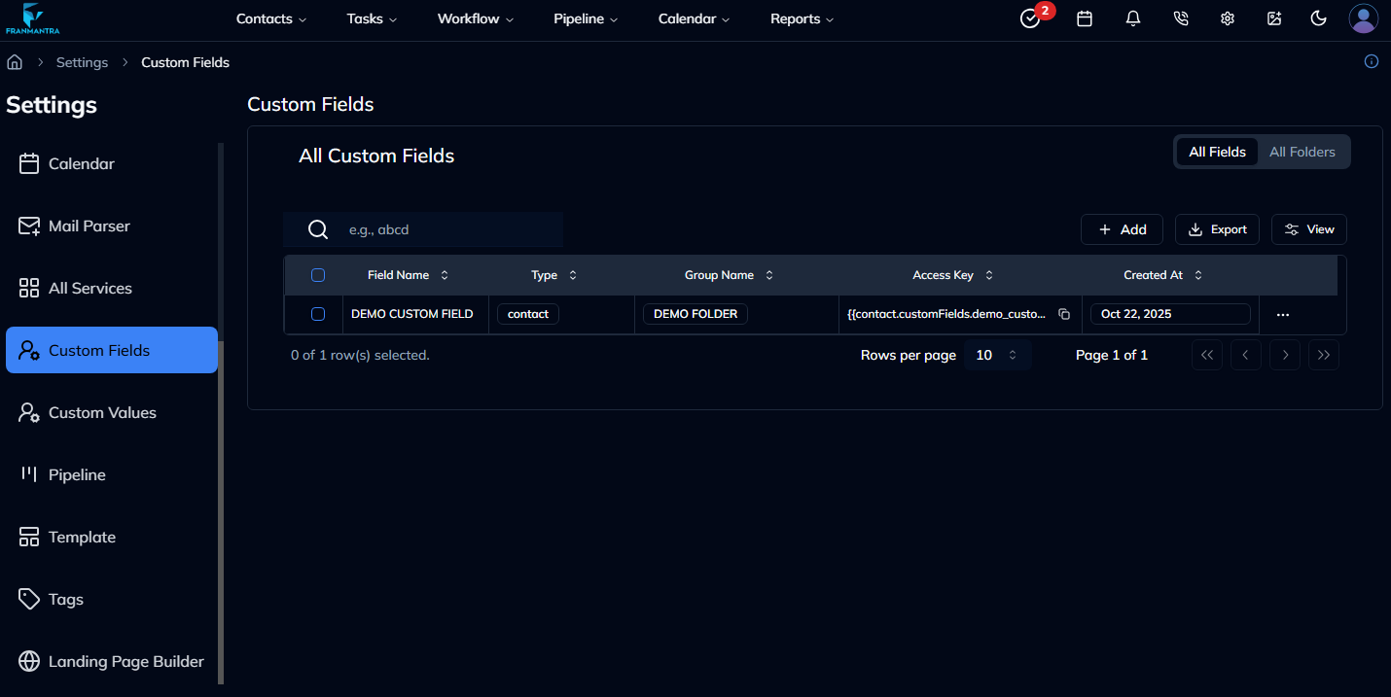Open the phone call icon
This screenshot has width=1391, height=697.
pos(1181,18)
